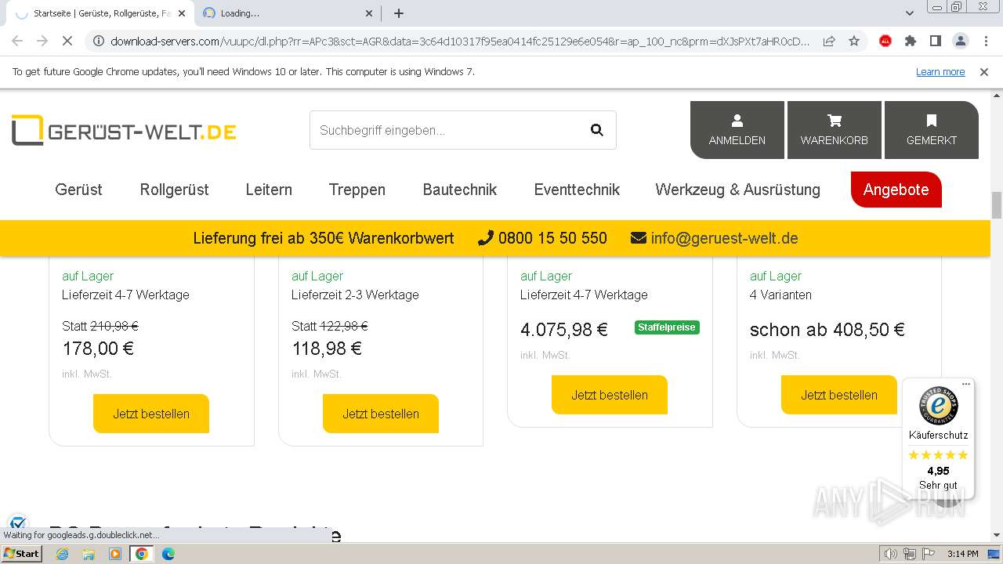Viewport: 1003px width, 564px height.
Task: Click the taskbar clock 3:14 PM
Action: point(962,554)
